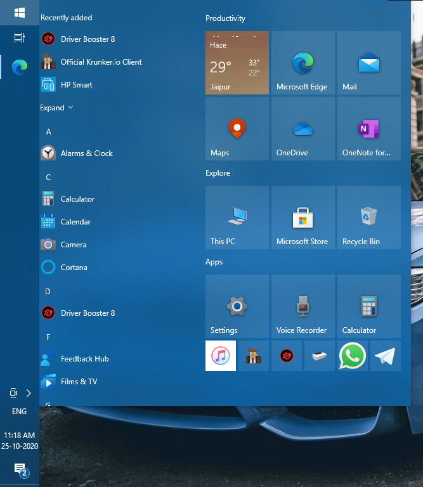423x487 pixels.
Task: Show hidden system tray icons with the chevron
Action: (29, 393)
